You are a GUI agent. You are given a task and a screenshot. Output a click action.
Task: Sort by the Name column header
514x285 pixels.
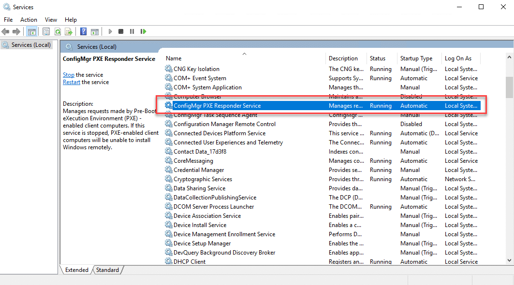244,58
